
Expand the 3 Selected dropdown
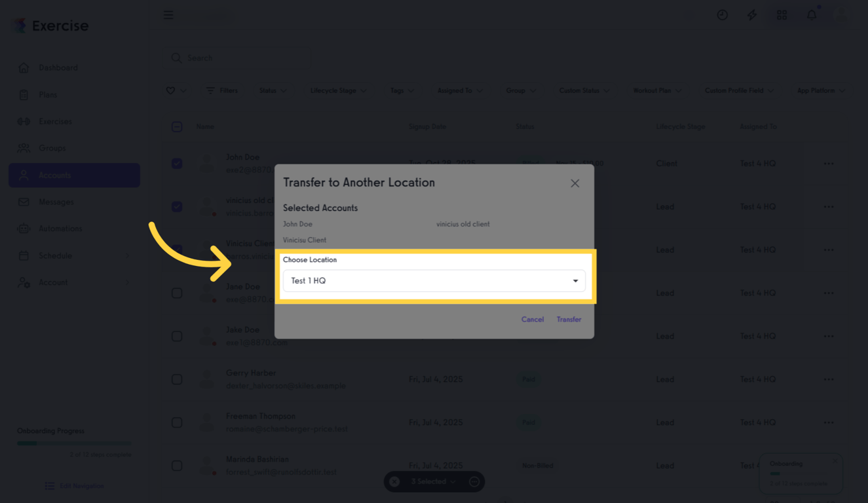[x=434, y=481]
